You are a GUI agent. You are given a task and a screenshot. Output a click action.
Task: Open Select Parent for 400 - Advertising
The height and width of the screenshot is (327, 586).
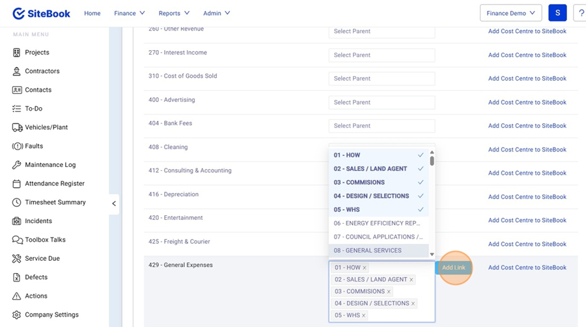coord(382,102)
